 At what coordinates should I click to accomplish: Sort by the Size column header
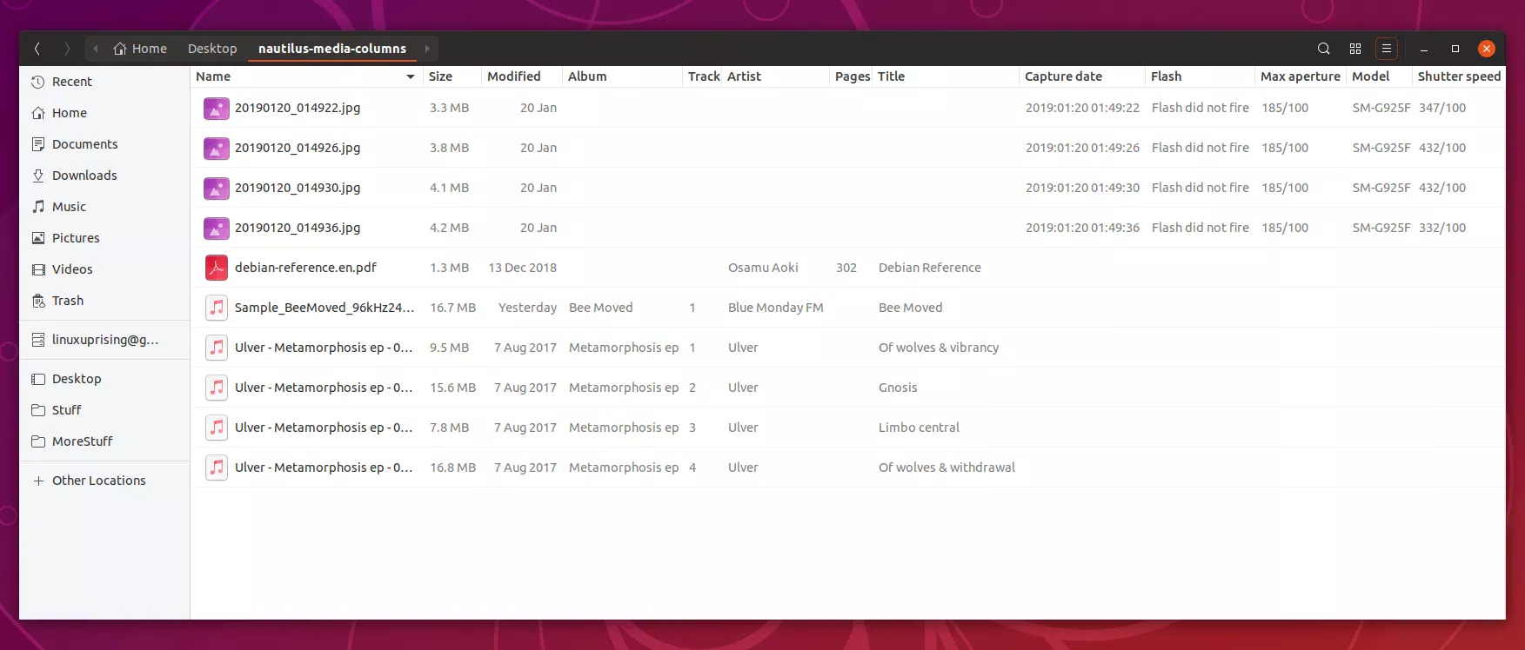pos(451,76)
